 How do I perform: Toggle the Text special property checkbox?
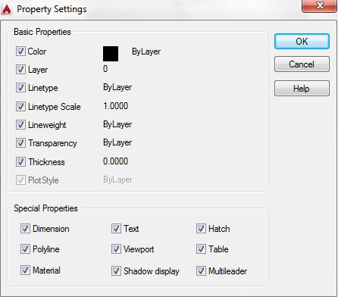click(x=116, y=229)
